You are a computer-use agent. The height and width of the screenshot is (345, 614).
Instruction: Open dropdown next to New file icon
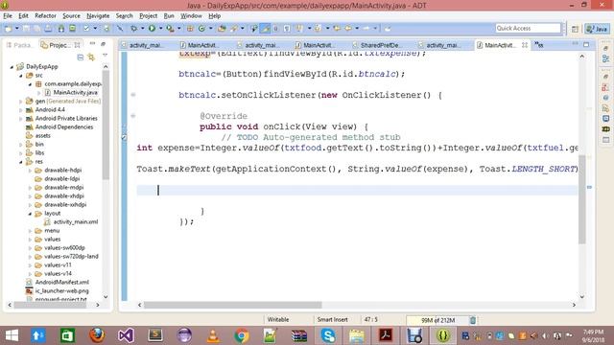16,28
